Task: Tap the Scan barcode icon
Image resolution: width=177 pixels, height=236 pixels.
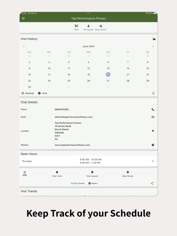Action: point(76,26)
